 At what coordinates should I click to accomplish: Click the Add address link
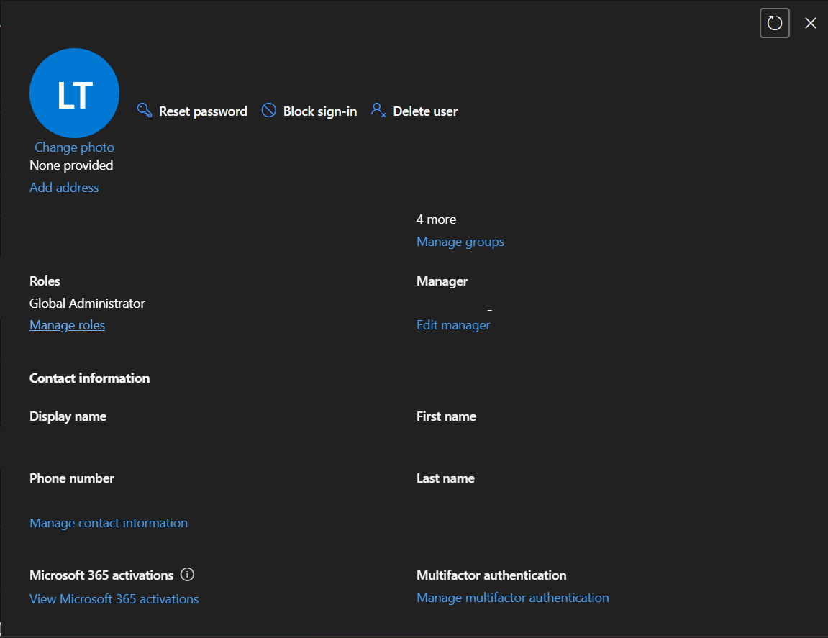[64, 188]
